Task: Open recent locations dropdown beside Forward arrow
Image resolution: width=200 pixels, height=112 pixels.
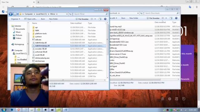Action: [18, 14]
